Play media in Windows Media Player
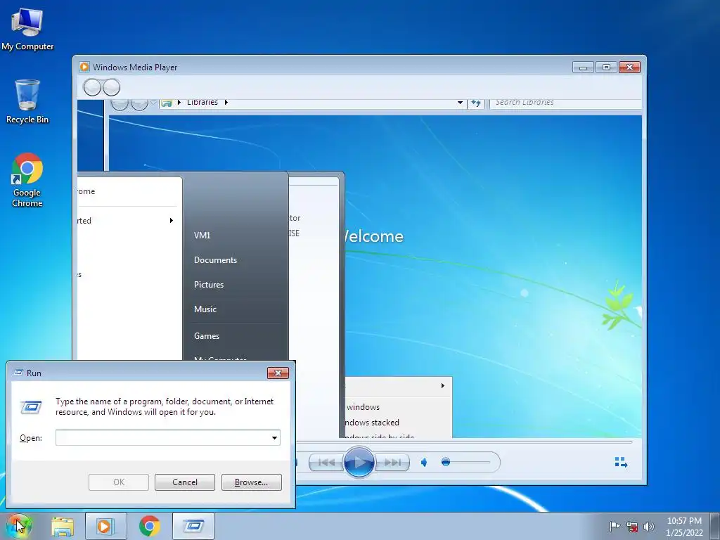Viewport: 720px width, 540px height. coord(358,462)
